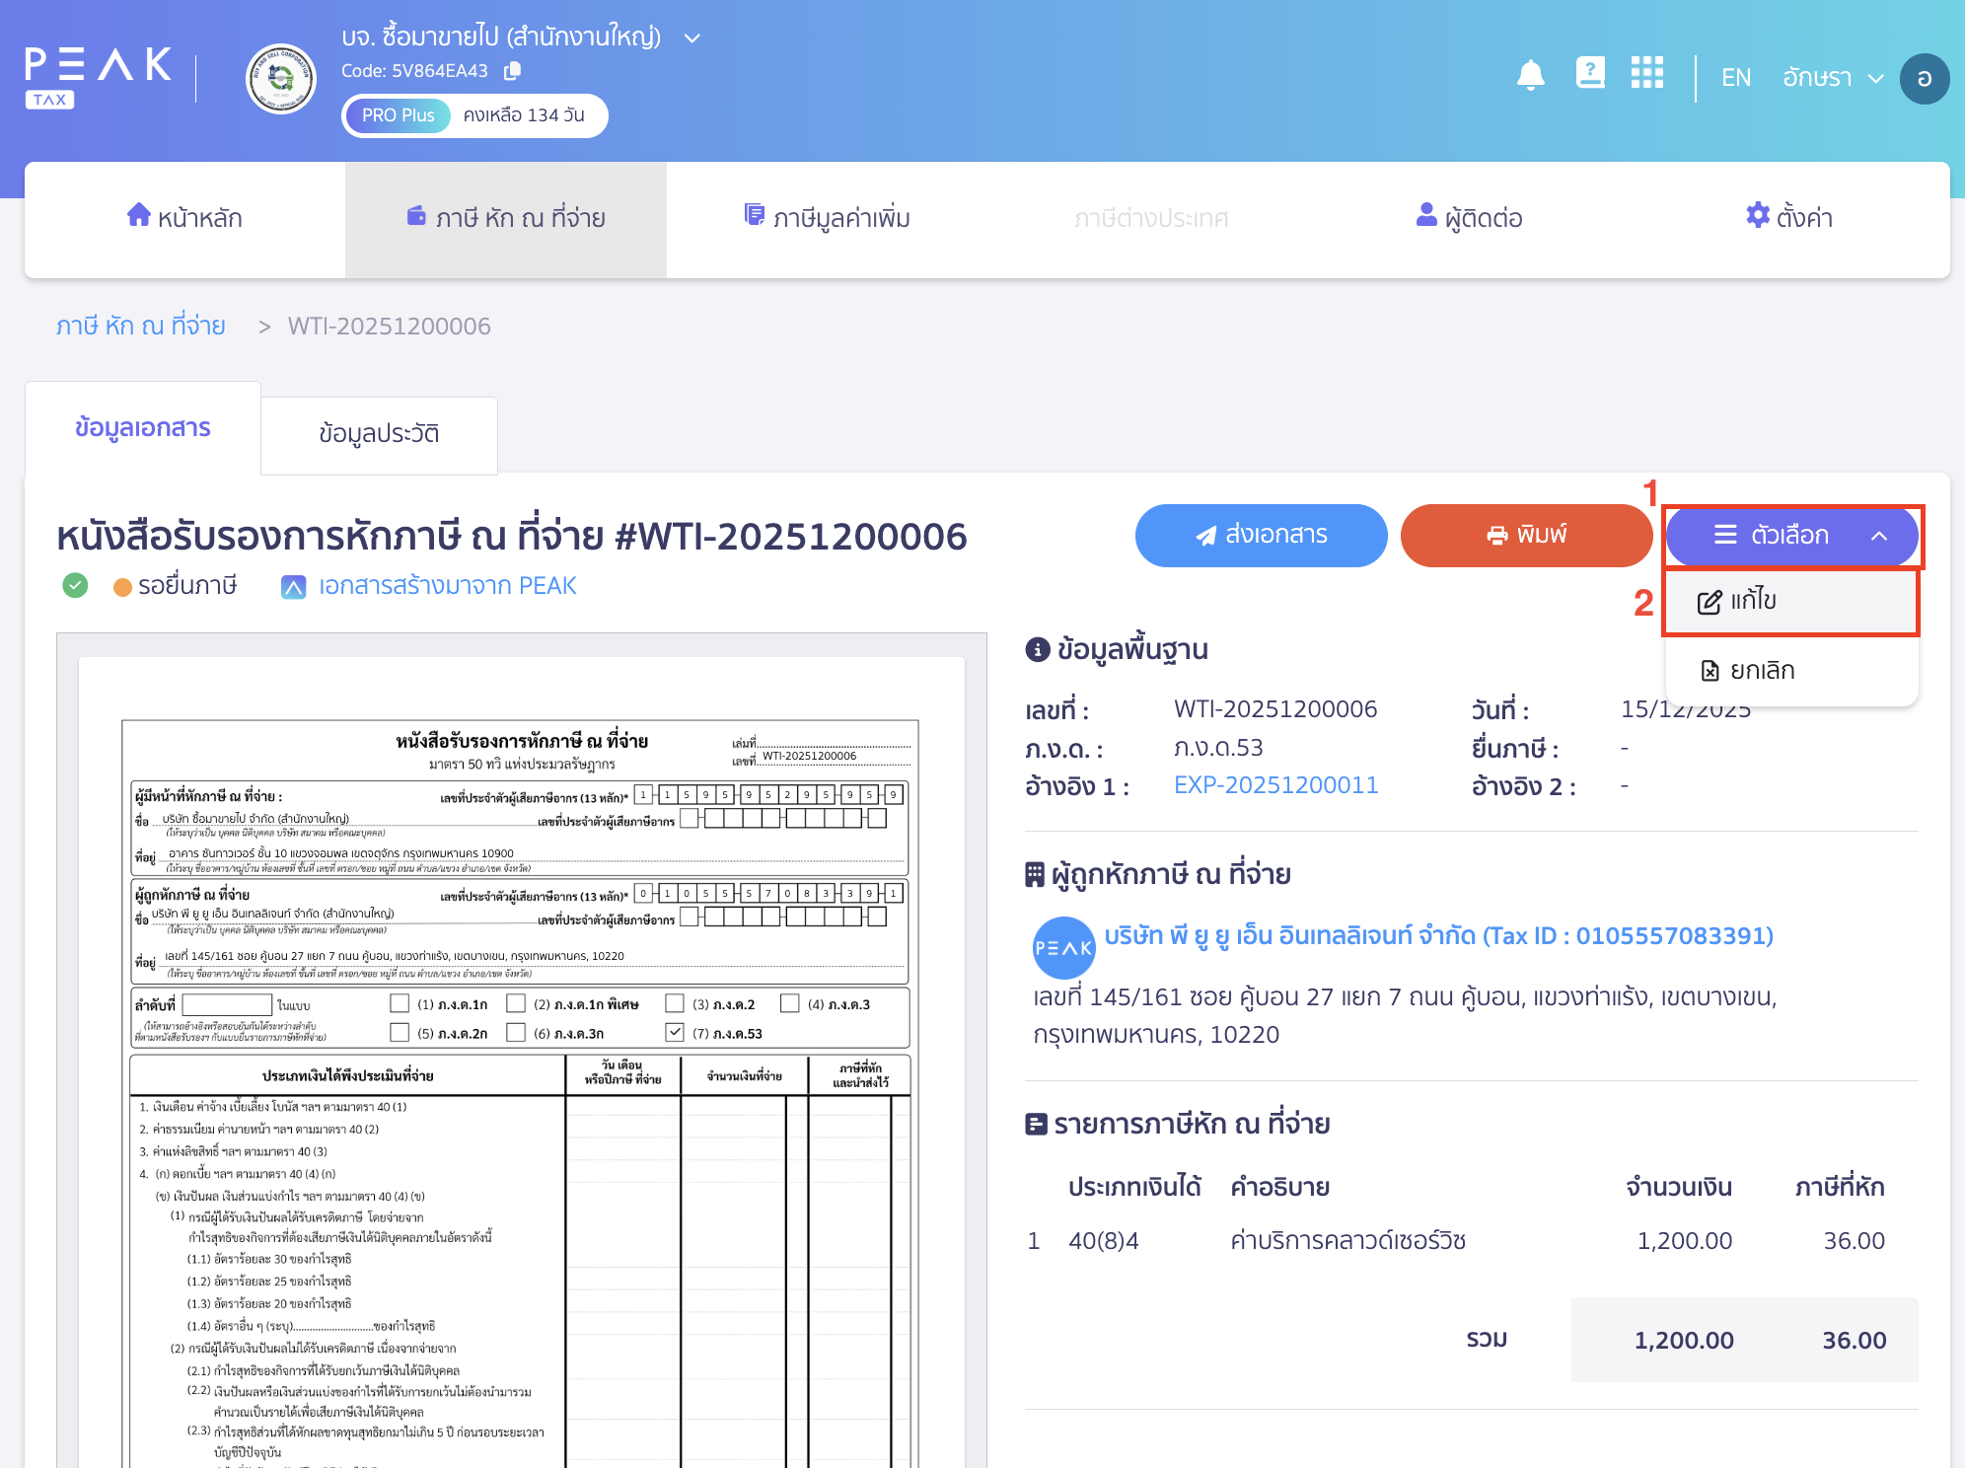Open the help guide book icon

click(x=1590, y=73)
